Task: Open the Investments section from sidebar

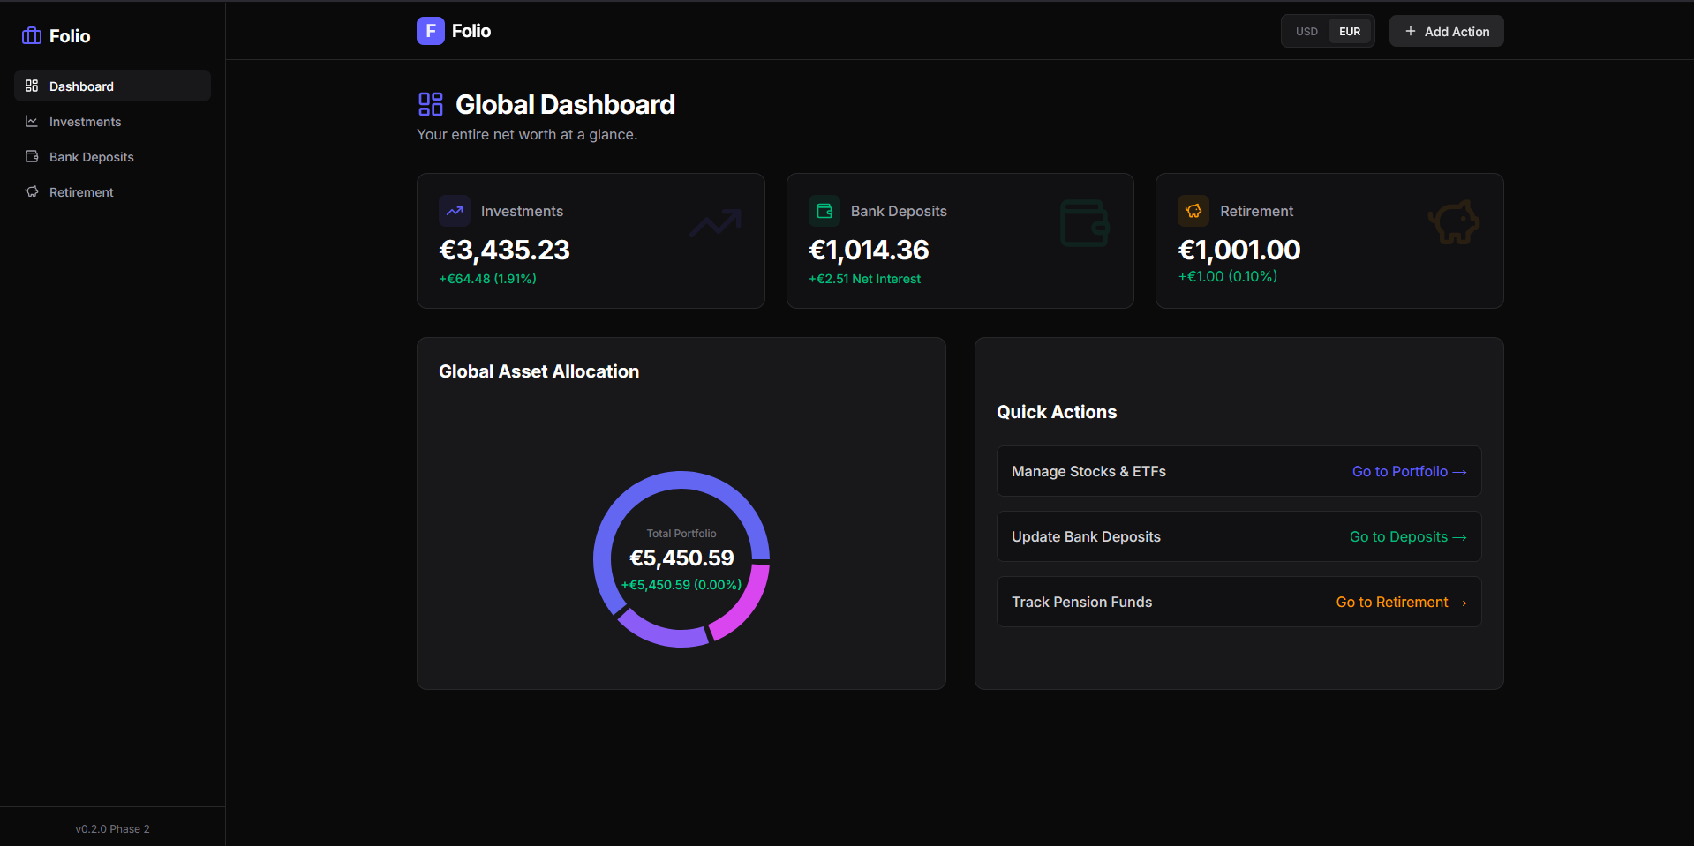Action: (x=85, y=121)
